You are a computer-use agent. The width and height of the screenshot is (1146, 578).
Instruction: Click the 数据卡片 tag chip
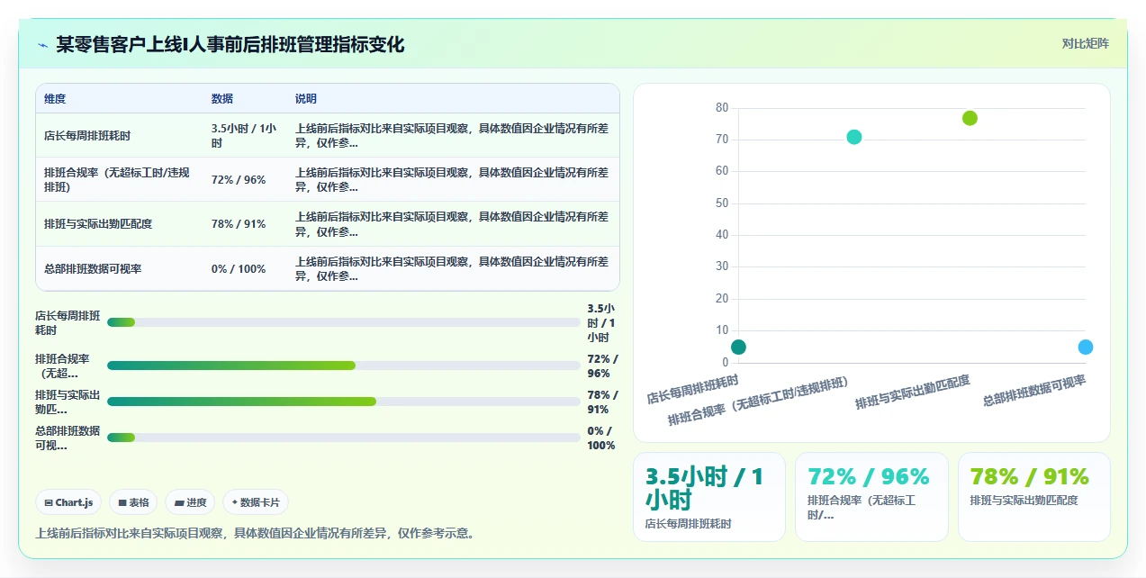click(256, 502)
